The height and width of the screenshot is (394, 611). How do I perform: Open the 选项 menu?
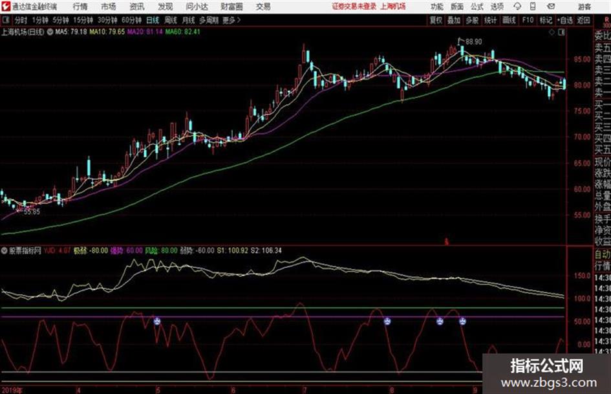(497, 6)
